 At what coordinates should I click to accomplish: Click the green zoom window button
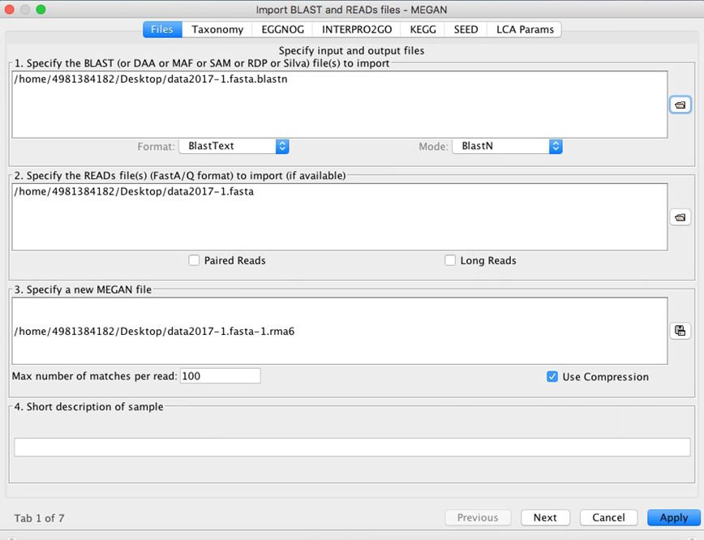pos(41,10)
